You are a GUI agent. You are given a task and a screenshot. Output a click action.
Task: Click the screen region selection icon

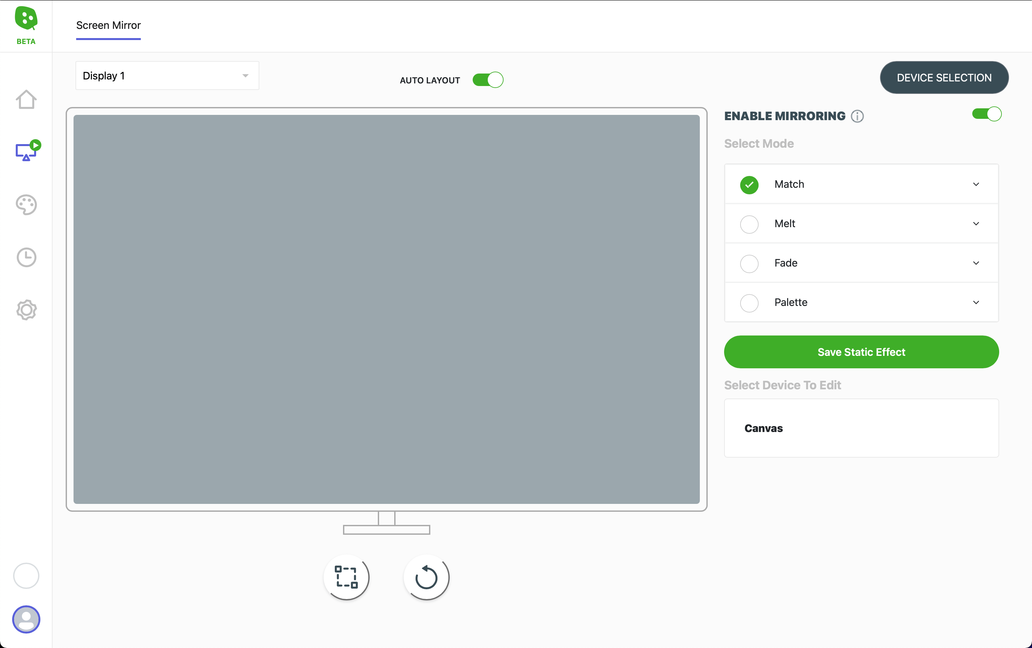click(x=346, y=577)
